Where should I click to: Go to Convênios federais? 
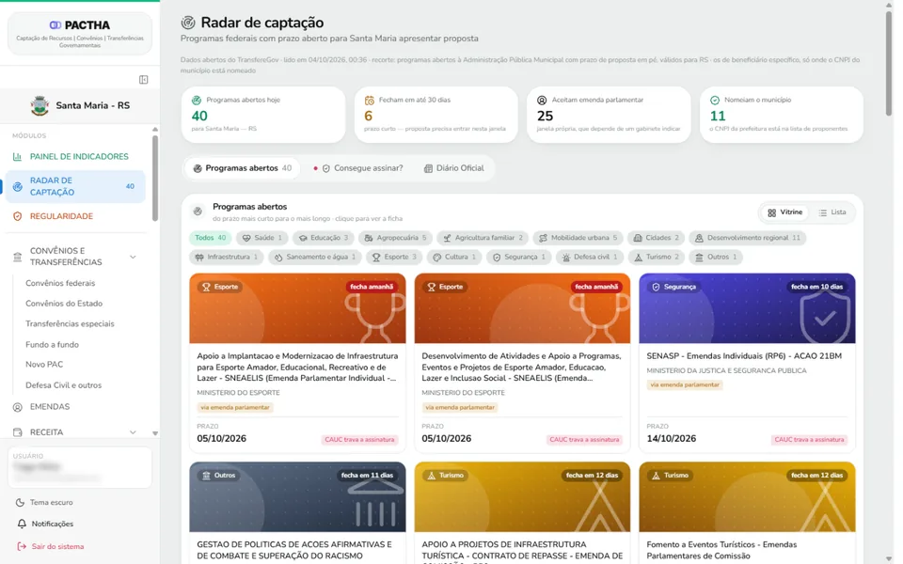pyautogui.click(x=60, y=283)
